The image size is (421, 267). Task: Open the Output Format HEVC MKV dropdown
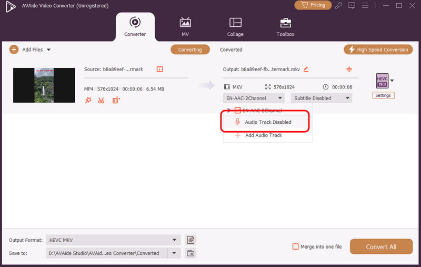pyautogui.click(x=113, y=240)
